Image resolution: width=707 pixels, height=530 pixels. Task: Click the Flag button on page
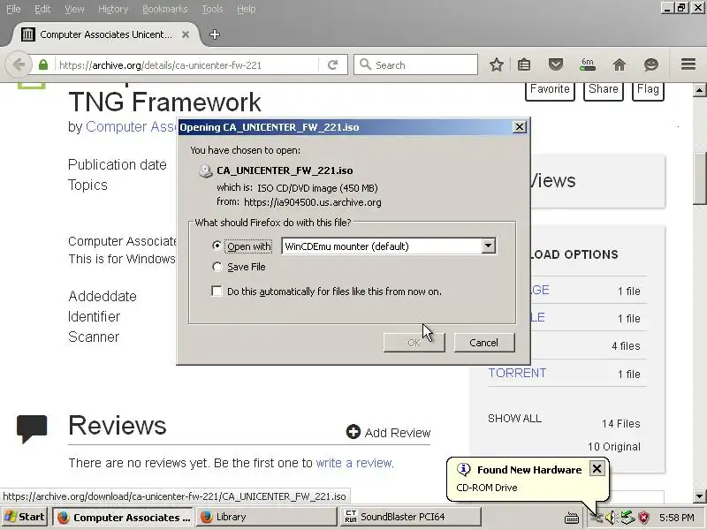[x=648, y=90]
